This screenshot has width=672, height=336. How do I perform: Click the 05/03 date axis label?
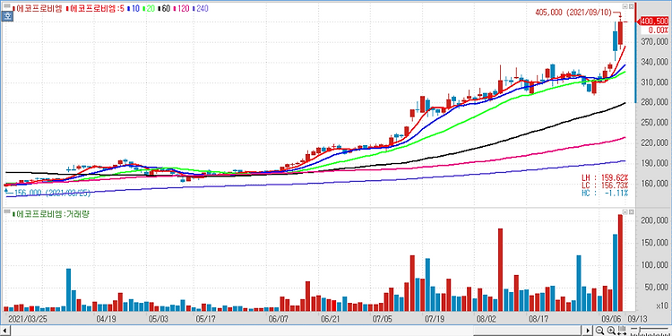[158, 319]
